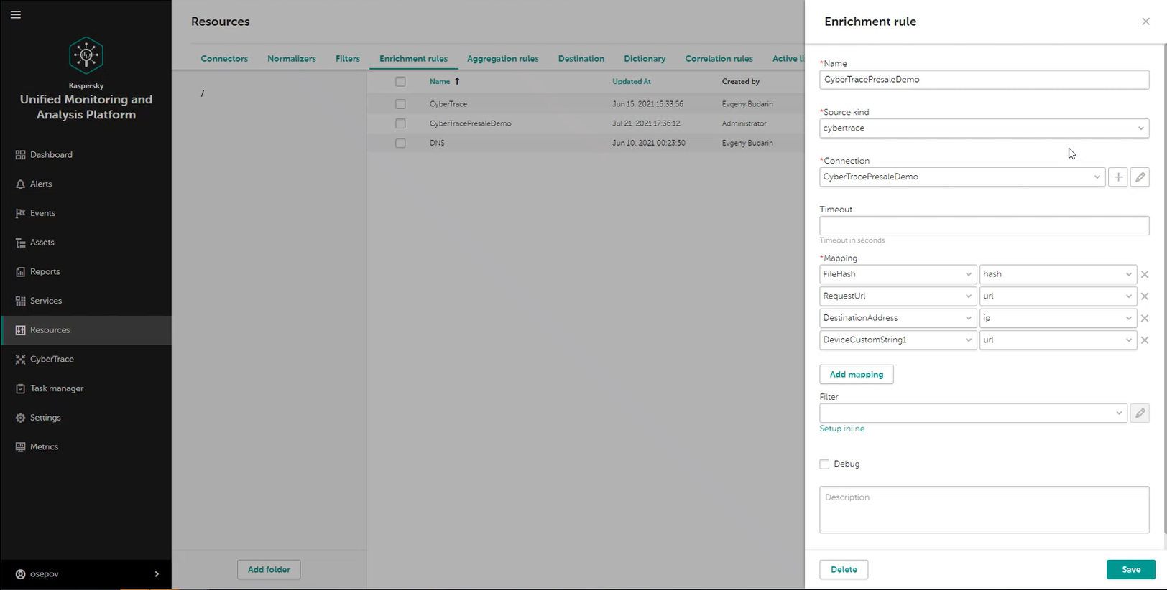The image size is (1167, 590).
Task: Open the DNS enrichment rule row
Action: [x=586, y=143]
